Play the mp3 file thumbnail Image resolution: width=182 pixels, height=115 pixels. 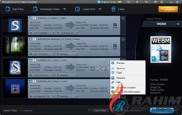click(x=15, y=89)
